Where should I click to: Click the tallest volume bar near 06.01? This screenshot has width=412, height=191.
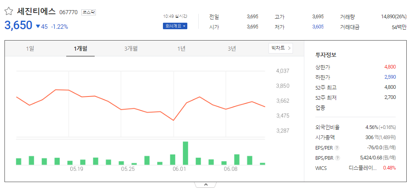click(x=186, y=153)
